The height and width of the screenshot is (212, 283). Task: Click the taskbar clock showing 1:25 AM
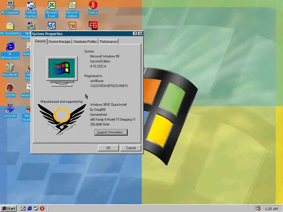pyautogui.click(x=271, y=209)
